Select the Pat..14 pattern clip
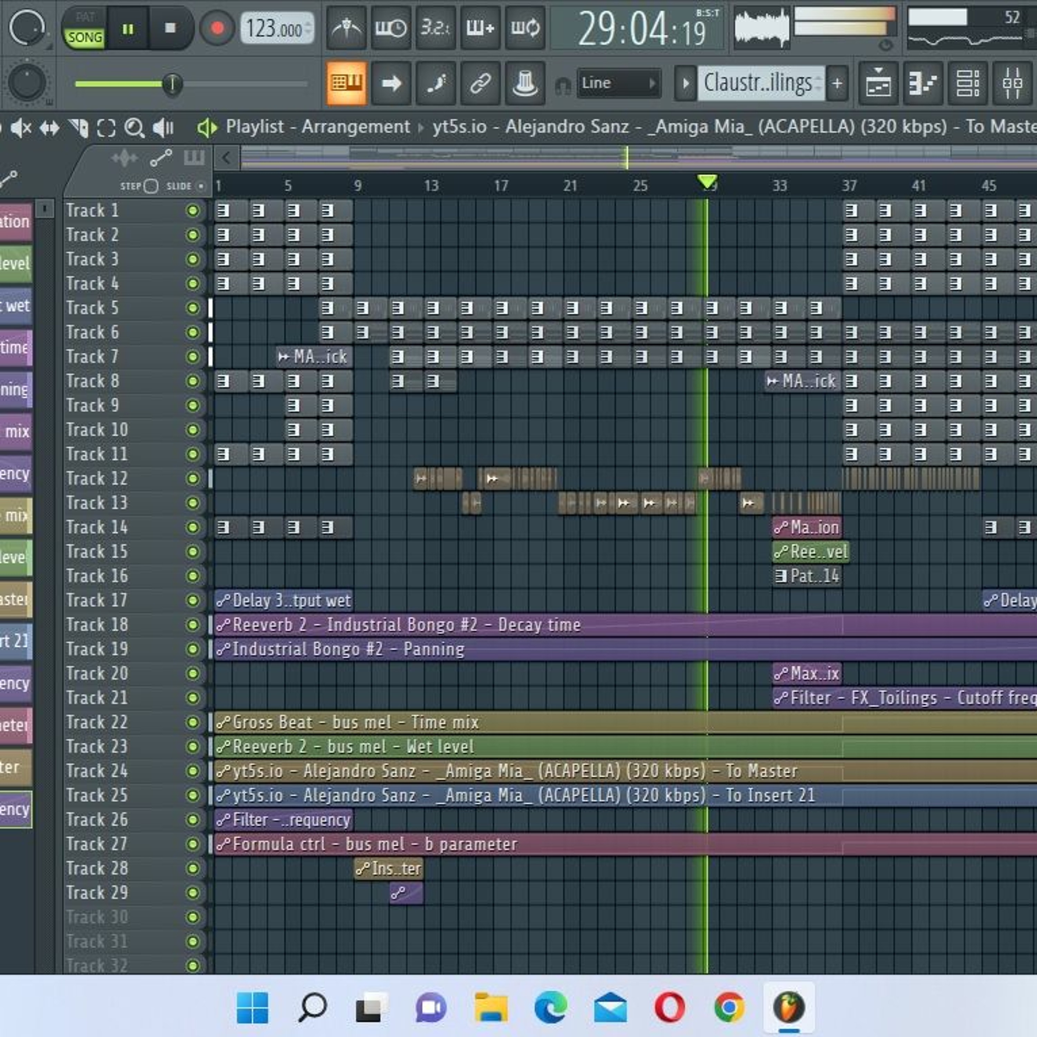The height and width of the screenshot is (1037, 1037). coord(807,576)
